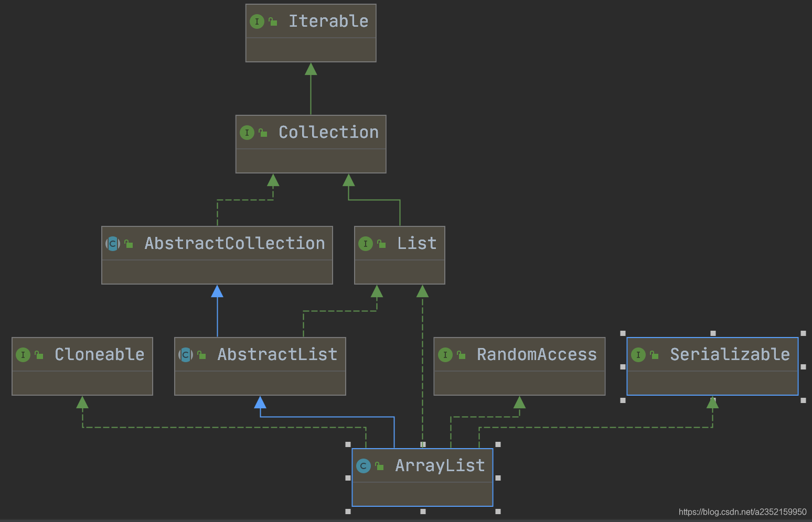Click the lock icon next to Iterable
Image resolution: width=812 pixels, height=522 pixels.
click(272, 21)
